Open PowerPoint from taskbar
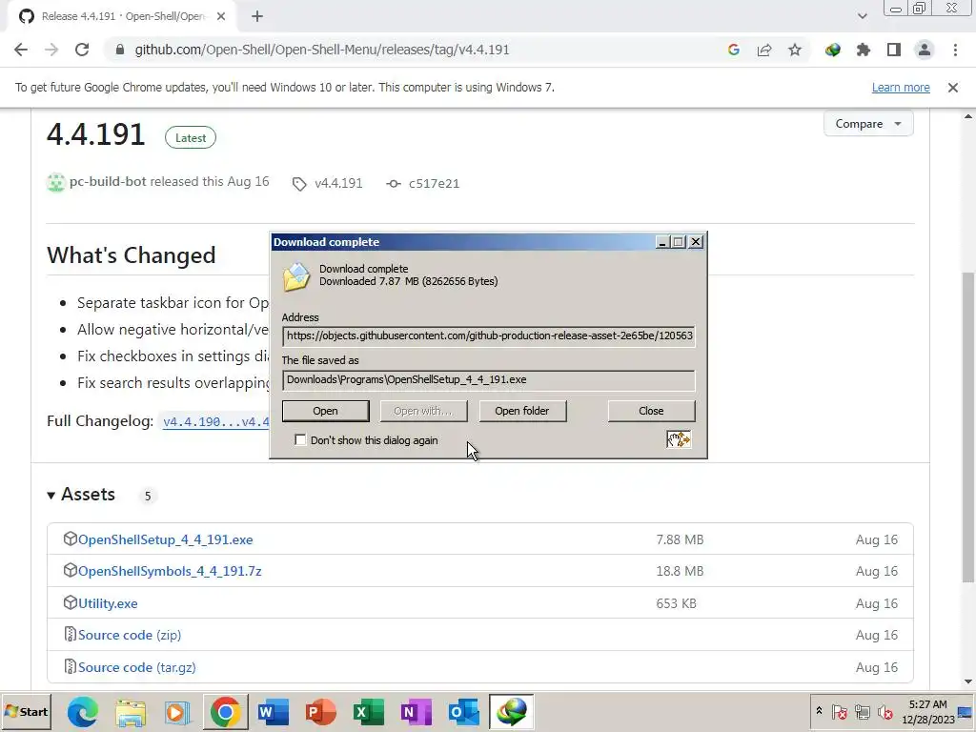This screenshot has height=732, width=976. [x=320, y=712]
